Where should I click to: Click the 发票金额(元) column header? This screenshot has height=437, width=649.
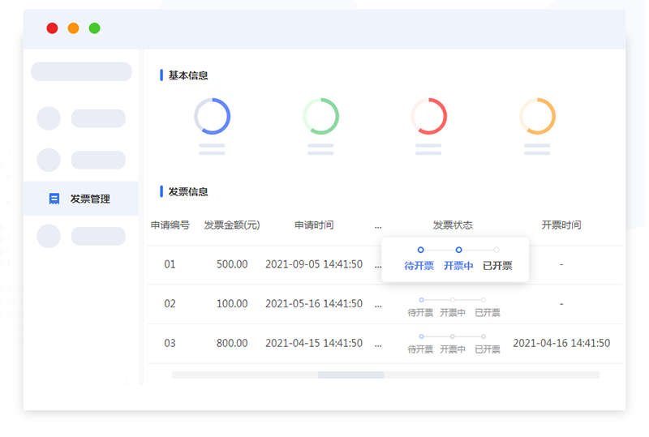(232, 225)
